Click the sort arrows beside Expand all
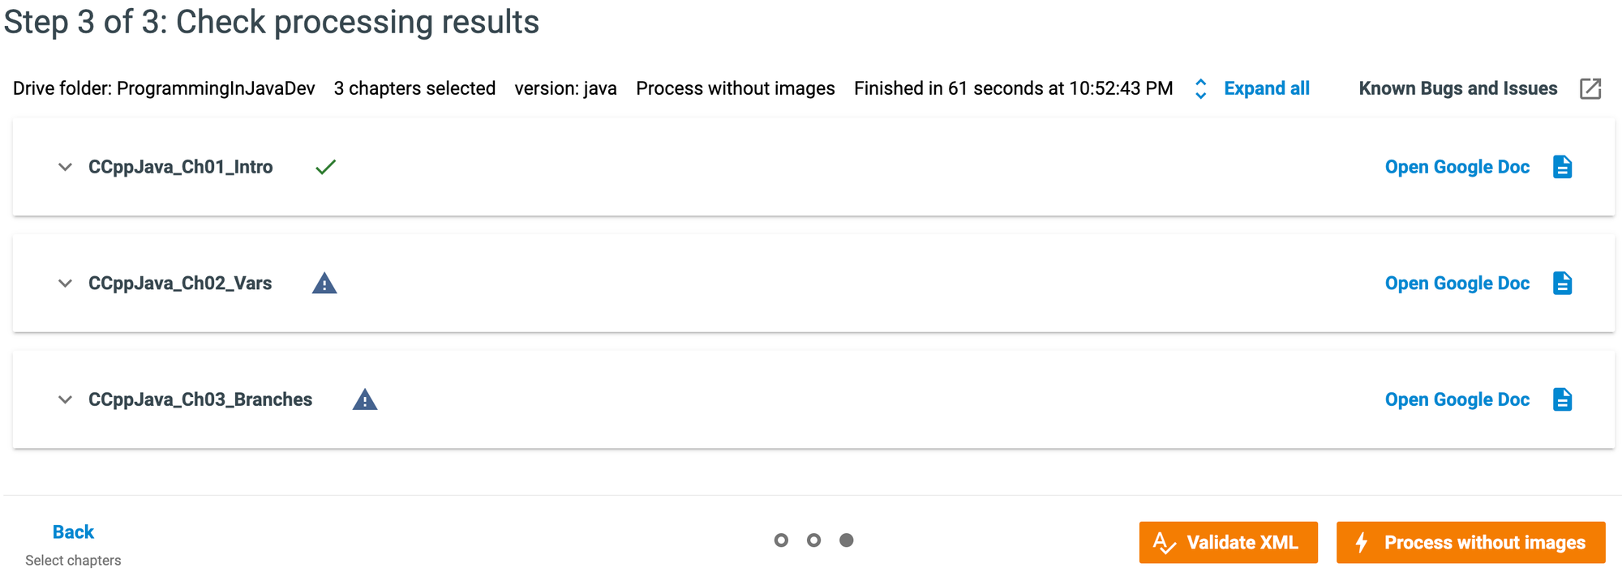The image size is (1622, 572). (x=1200, y=89)
